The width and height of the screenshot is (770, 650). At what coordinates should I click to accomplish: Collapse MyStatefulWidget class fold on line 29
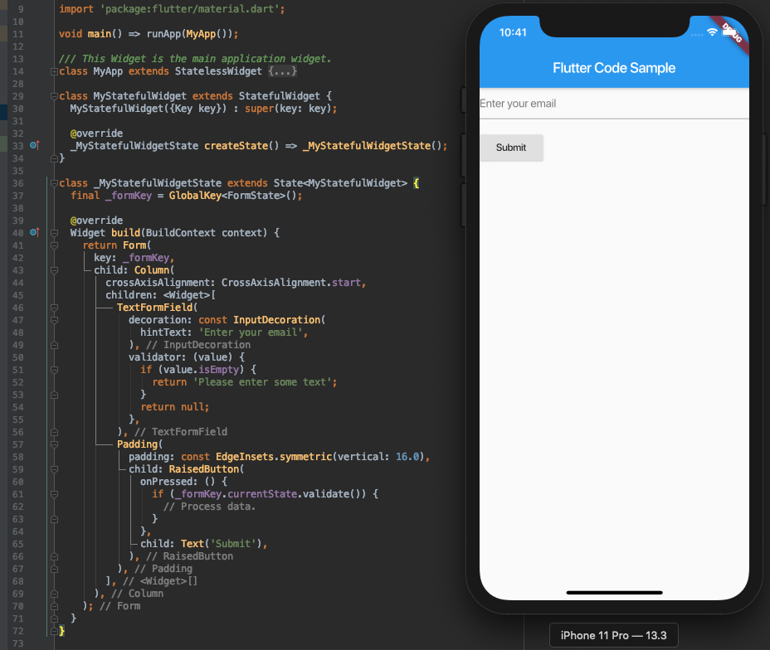(54, 96)
